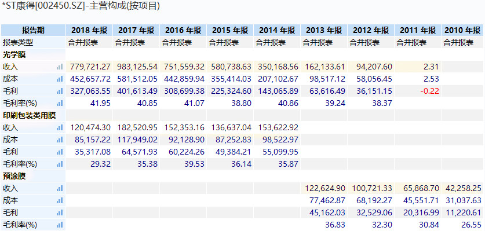Click pre-coated film revenue 100,721.33

[373, 188]
